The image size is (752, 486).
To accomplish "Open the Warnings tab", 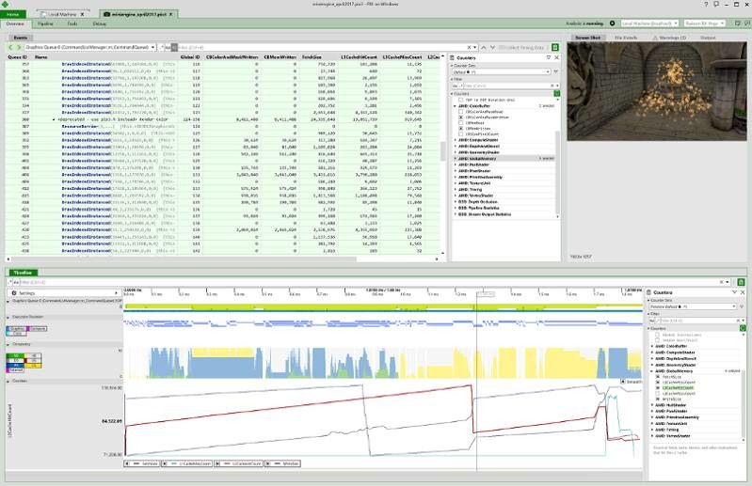I will click(669, 38).
